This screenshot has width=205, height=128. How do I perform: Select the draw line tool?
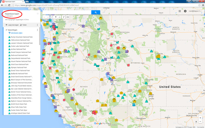coord(59,17)
